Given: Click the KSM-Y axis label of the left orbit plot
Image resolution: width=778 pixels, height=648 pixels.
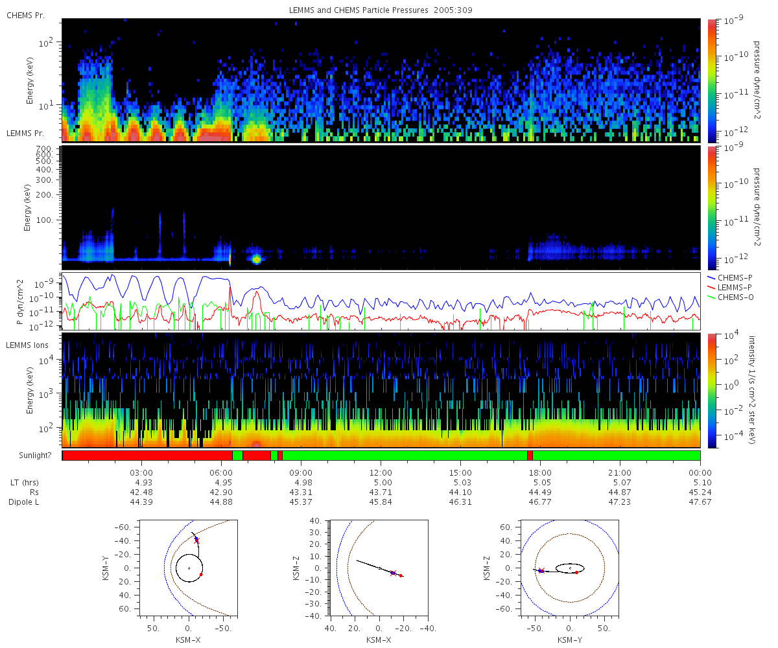Looking at the screenshot, I should (104, 568).
